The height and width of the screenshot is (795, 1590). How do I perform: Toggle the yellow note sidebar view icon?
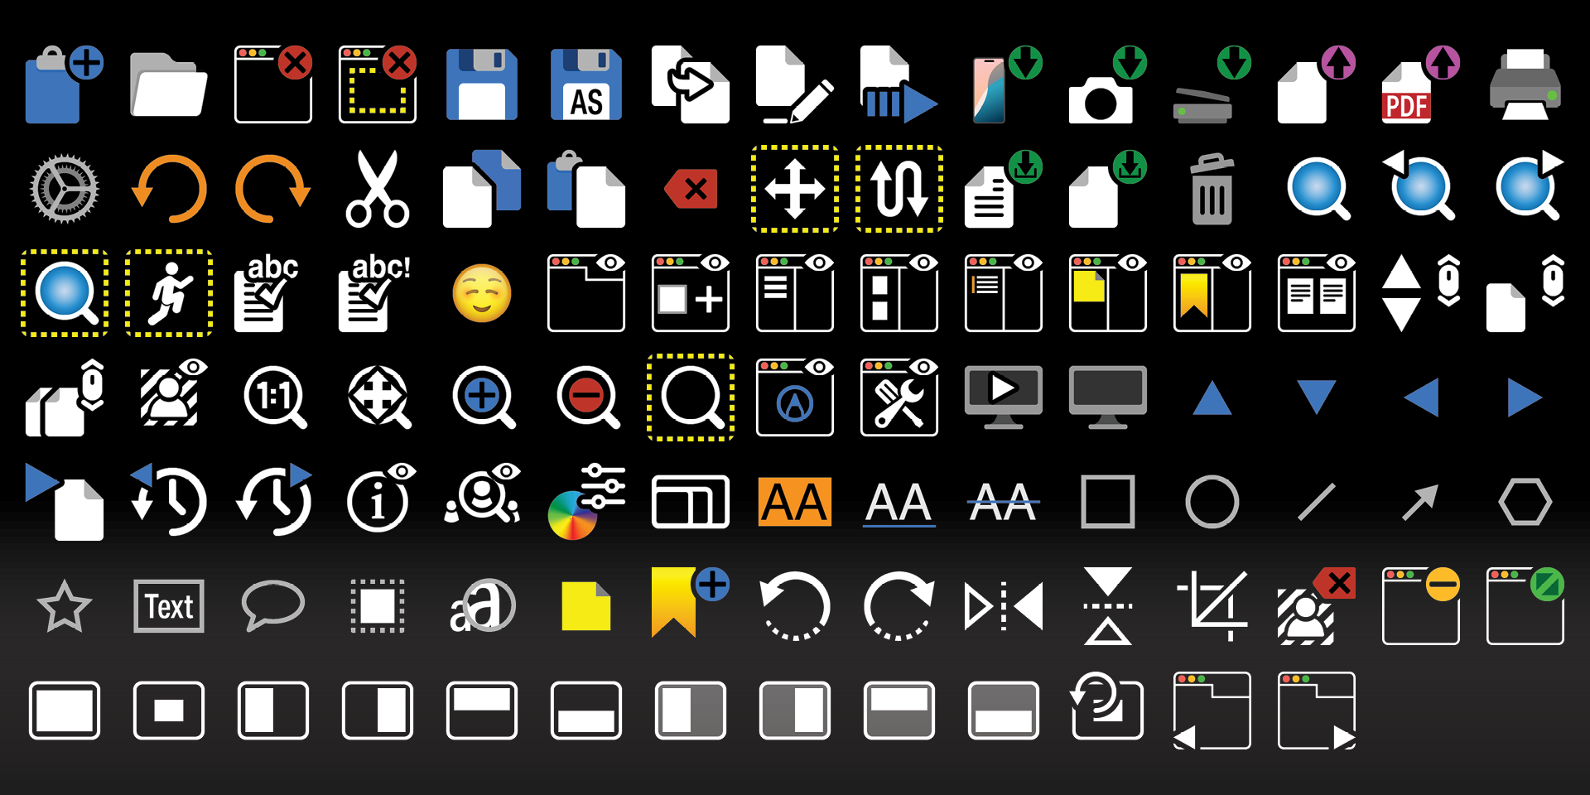click(x=1108, y=293)
